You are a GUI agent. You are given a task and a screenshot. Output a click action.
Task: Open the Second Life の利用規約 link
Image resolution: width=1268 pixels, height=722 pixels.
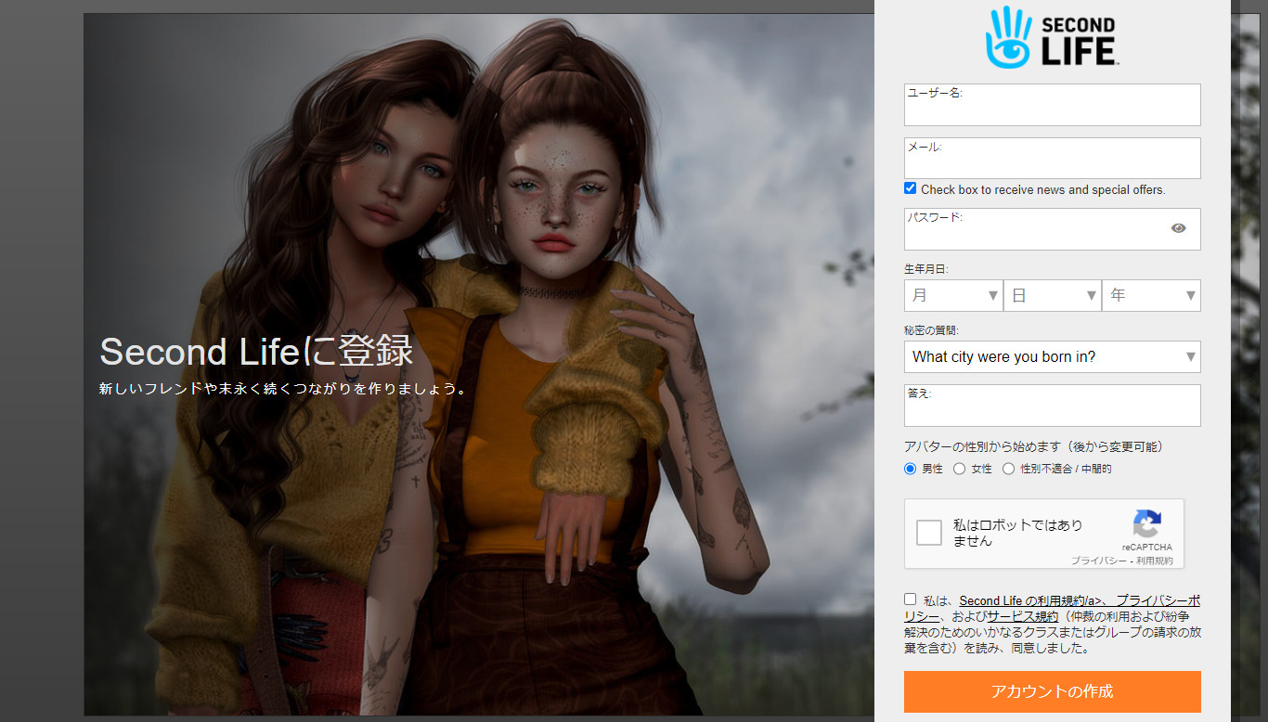pos(1034,600)
